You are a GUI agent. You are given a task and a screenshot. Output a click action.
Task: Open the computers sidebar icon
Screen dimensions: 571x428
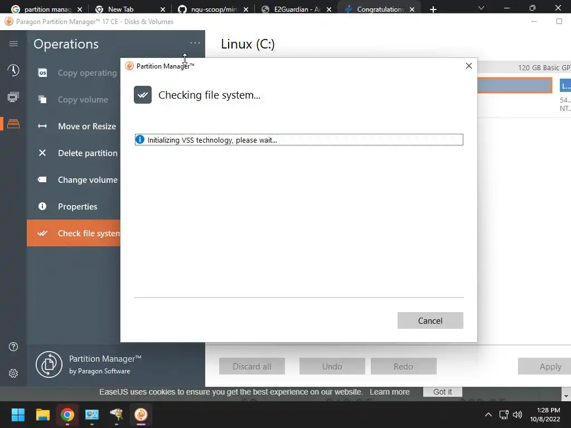click(13, 97)
